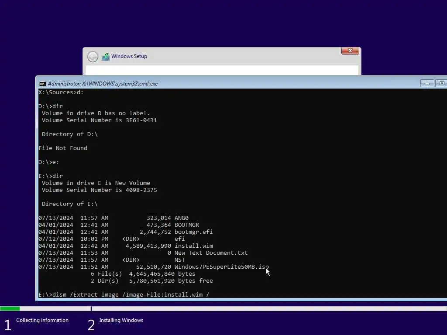Click Volume Serial Number 4098-2375 line

(x=99, y=190)
